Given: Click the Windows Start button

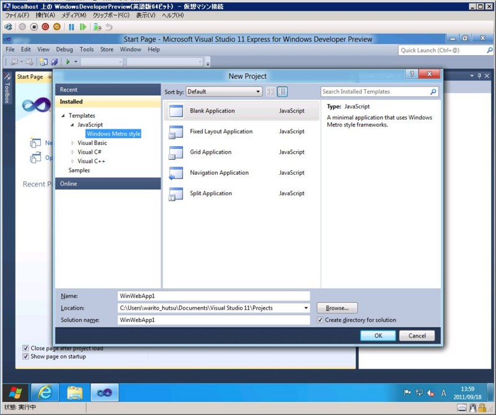Looking at the screenshot, I should tap(15, 393).
